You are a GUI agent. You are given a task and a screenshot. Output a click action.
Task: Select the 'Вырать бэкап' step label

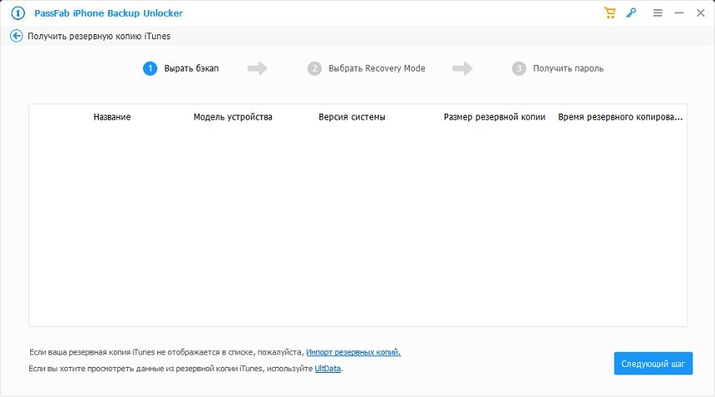click(191, 69)
